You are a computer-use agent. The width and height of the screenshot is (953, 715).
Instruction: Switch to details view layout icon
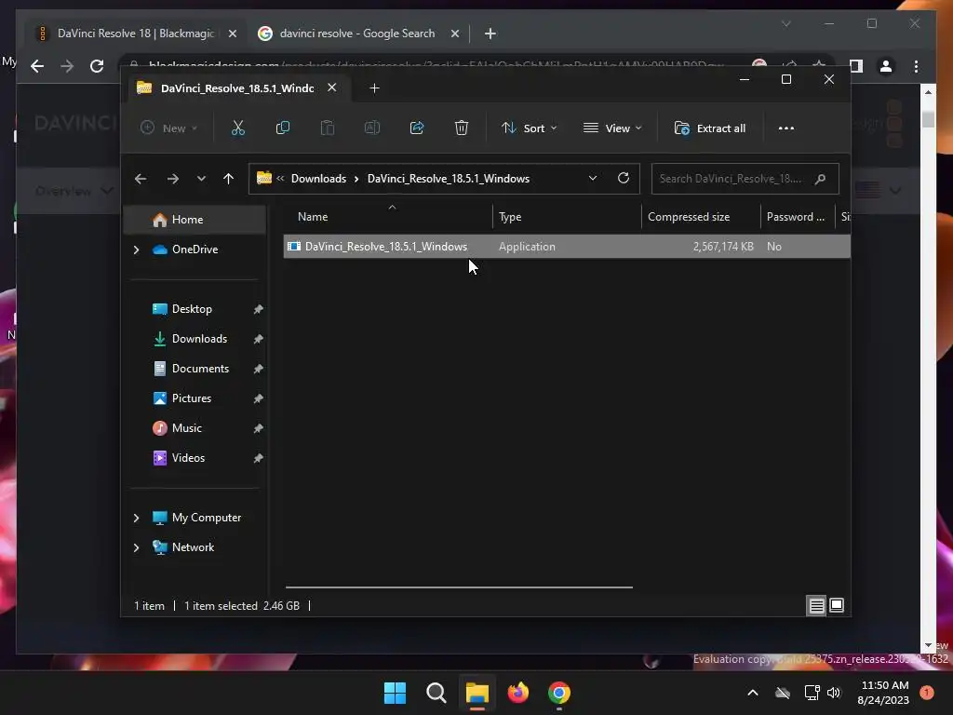pyautogui.click(x=816, y=605)
